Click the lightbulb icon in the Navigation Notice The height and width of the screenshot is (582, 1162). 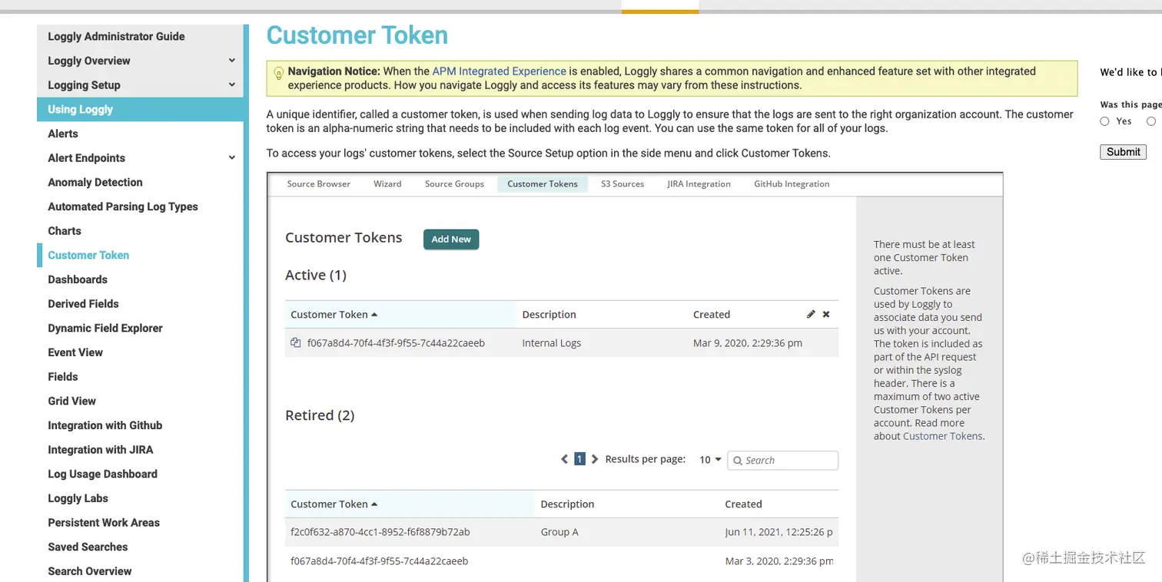pyautogui.click(x=279, y=74)
